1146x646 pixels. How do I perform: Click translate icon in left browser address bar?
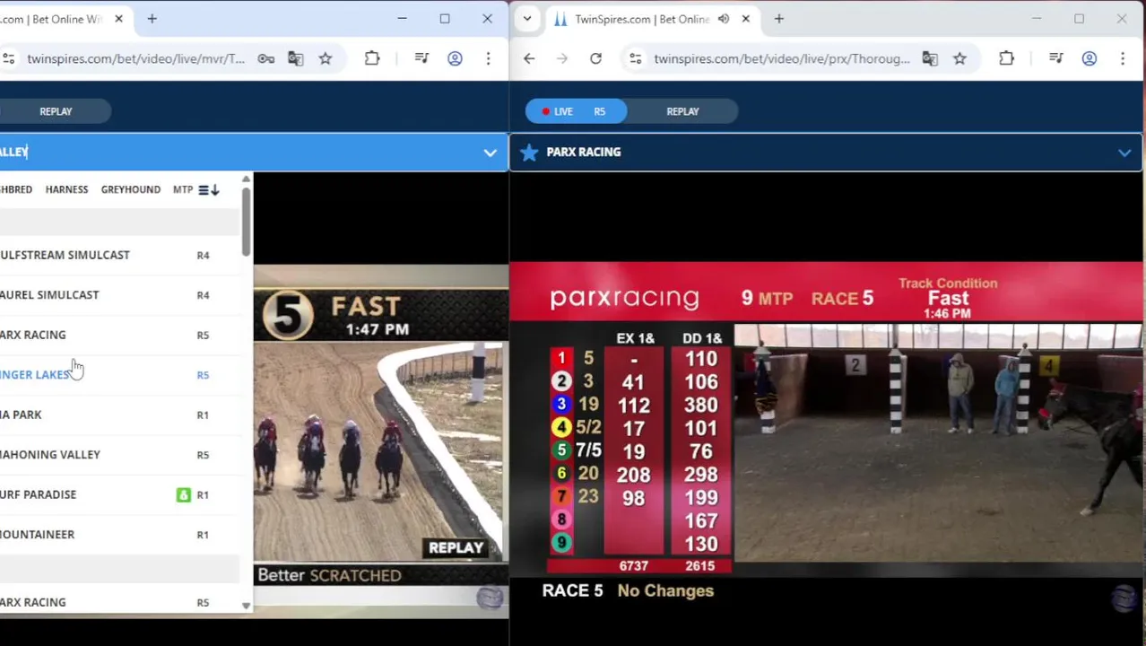296,58
